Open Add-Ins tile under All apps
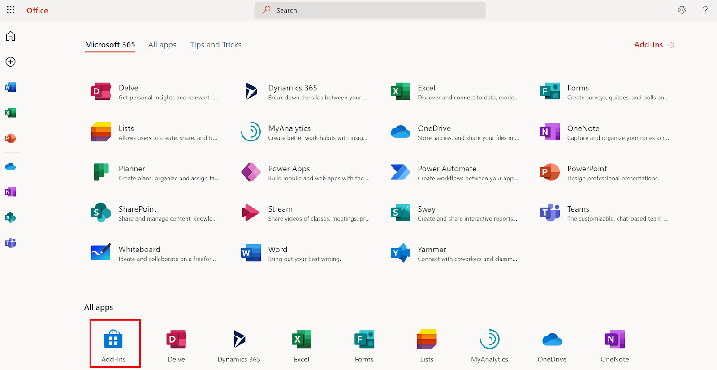The height and width of the screenshot is (370, 717). pyautogui.click(x=115, y=344)
